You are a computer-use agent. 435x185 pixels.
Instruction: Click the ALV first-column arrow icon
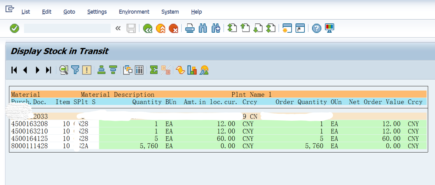14,70
